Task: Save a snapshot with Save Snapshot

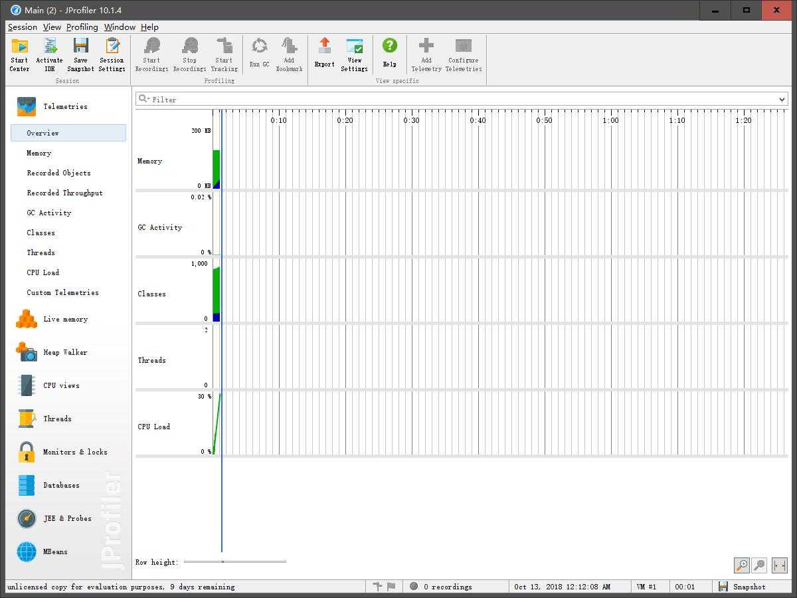Action: (x=80, y=55)
